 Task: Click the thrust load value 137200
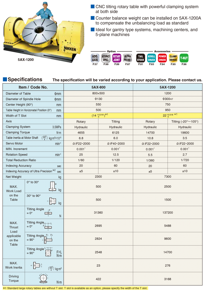(168, 213)
